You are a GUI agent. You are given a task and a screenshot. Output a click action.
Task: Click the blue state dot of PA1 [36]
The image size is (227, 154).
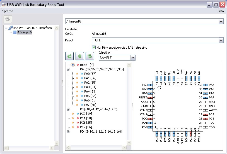point(82,78)
